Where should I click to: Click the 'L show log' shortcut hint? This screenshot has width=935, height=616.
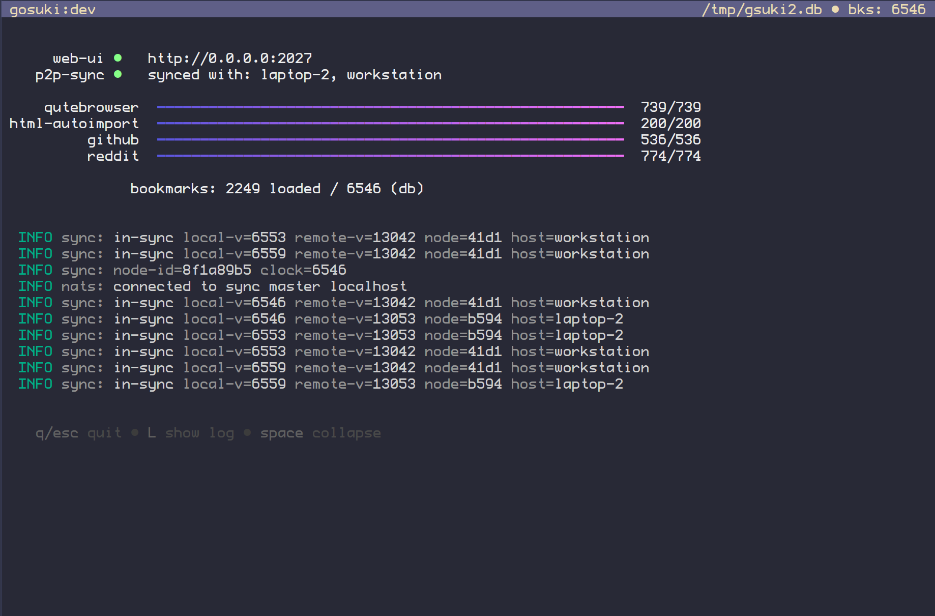tap(191, 433)
